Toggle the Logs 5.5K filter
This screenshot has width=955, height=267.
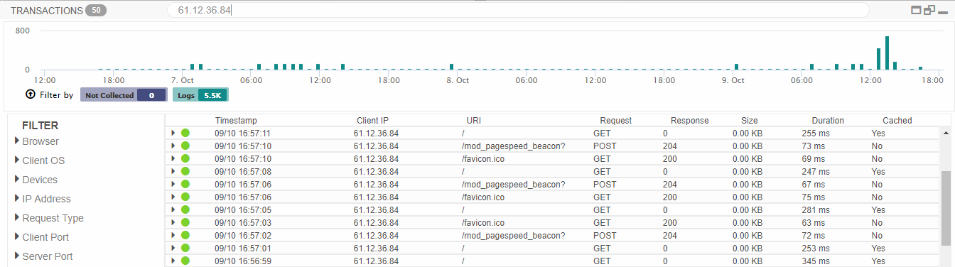[x=200, y=95]
